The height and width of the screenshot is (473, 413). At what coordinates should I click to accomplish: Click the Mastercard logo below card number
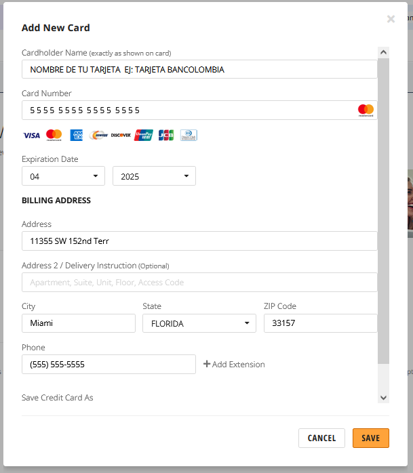tap(54, 135)
